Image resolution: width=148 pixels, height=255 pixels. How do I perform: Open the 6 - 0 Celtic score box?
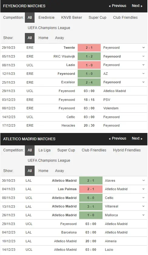tap(91, 198)
